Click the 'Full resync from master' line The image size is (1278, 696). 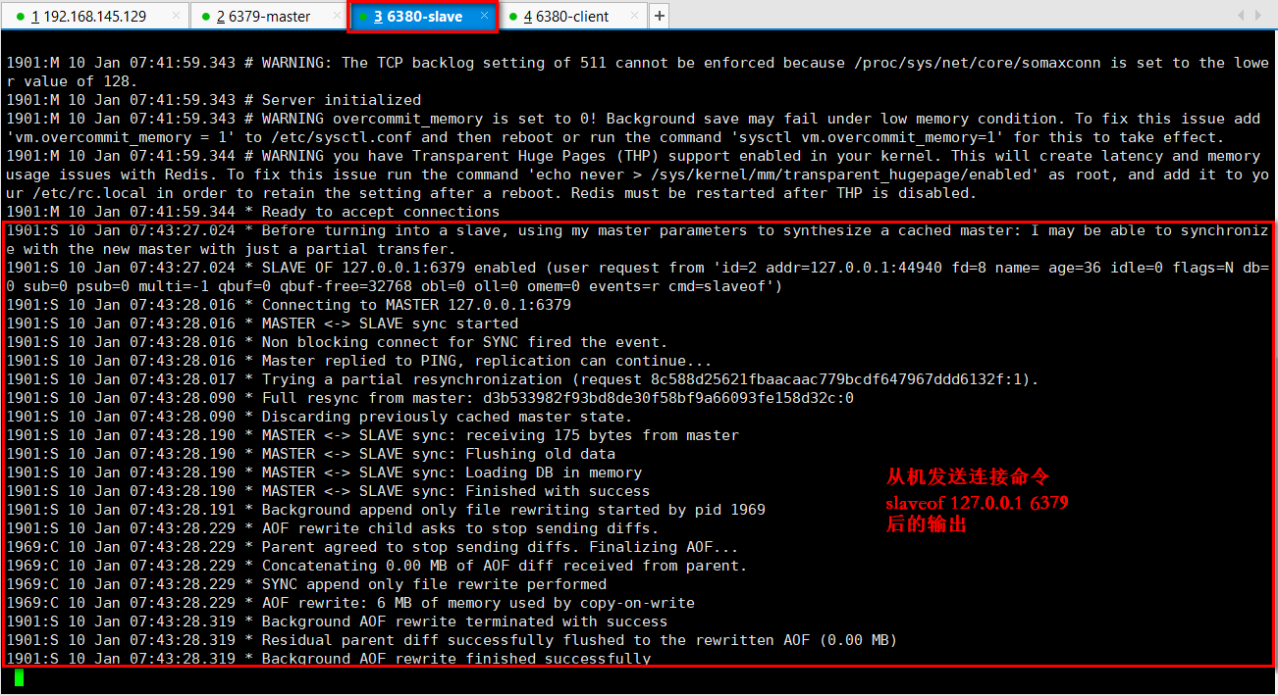[x=430, y=398]
